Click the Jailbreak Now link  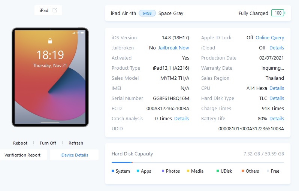pyautogui.click(x=173, y=48)
